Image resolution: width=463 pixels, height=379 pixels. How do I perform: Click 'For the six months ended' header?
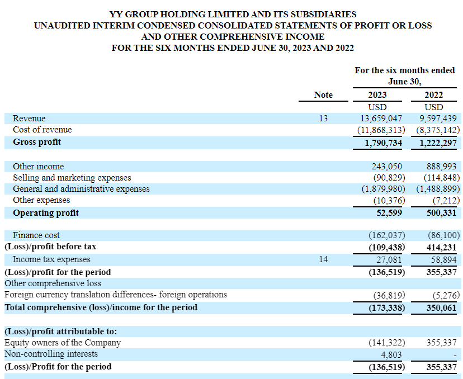coord(405,70)
